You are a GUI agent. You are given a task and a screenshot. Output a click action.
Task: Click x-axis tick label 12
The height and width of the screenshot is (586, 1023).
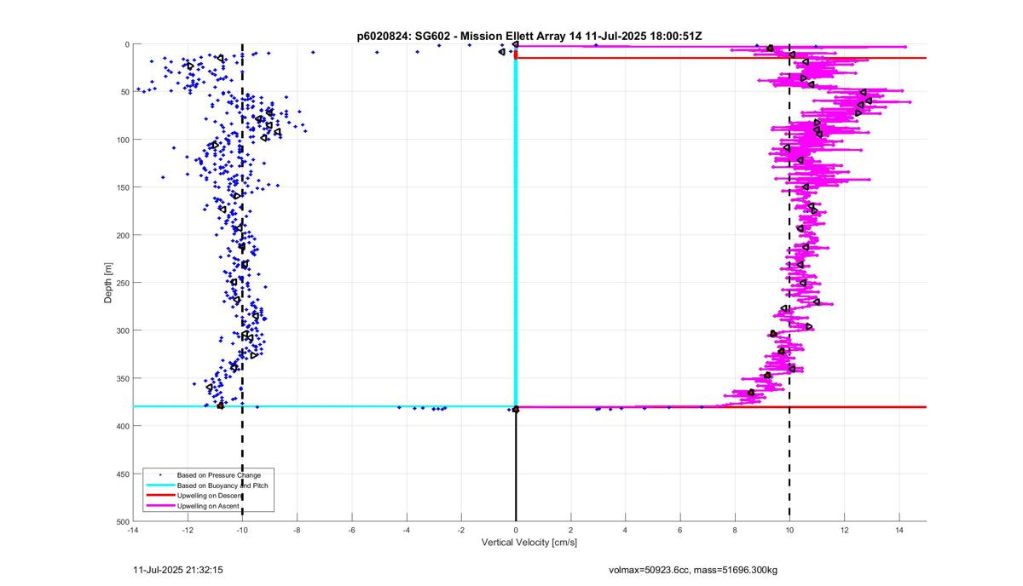pyautogui.click(x=844, y=530)
